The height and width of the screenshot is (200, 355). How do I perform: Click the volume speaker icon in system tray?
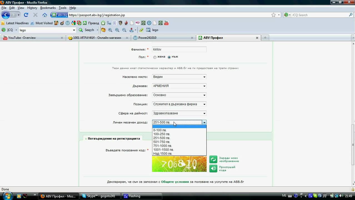point(342,196)
